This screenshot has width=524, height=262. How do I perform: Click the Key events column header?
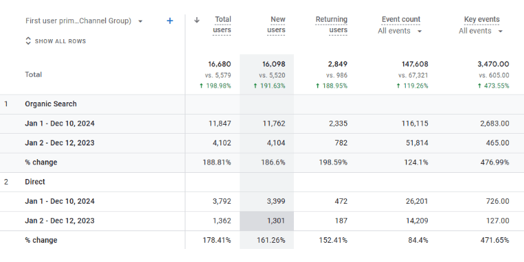point(482,20)
